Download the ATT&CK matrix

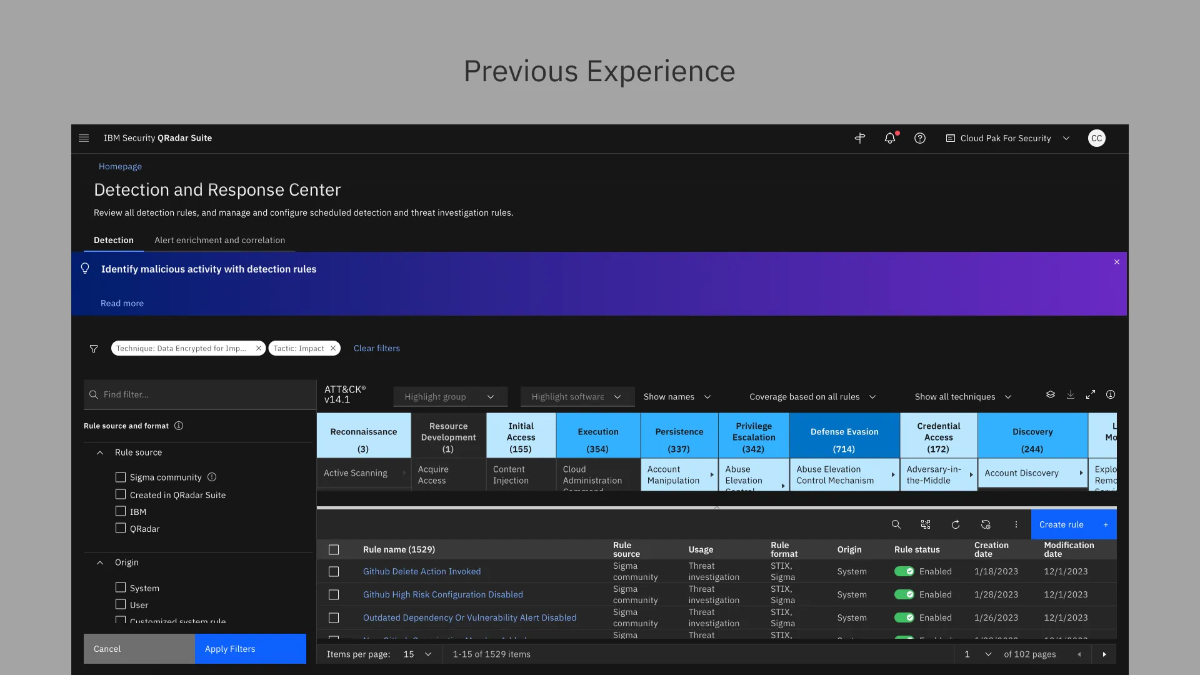coord(1071,394)
